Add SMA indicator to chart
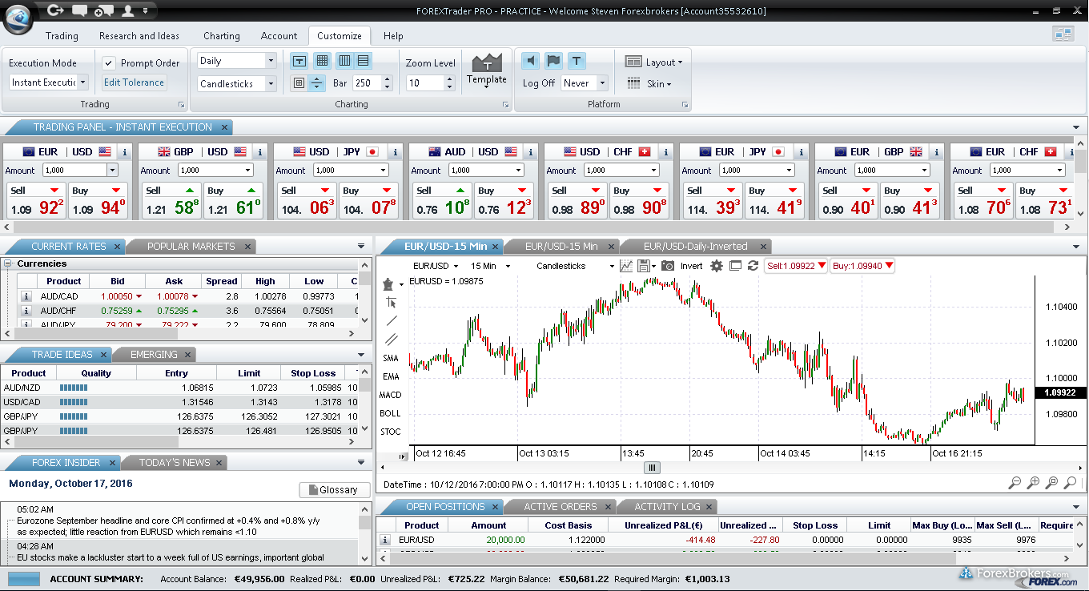The height and width of the screenshot is (591, 1089). pyautogui.click(x=391, y=358)
